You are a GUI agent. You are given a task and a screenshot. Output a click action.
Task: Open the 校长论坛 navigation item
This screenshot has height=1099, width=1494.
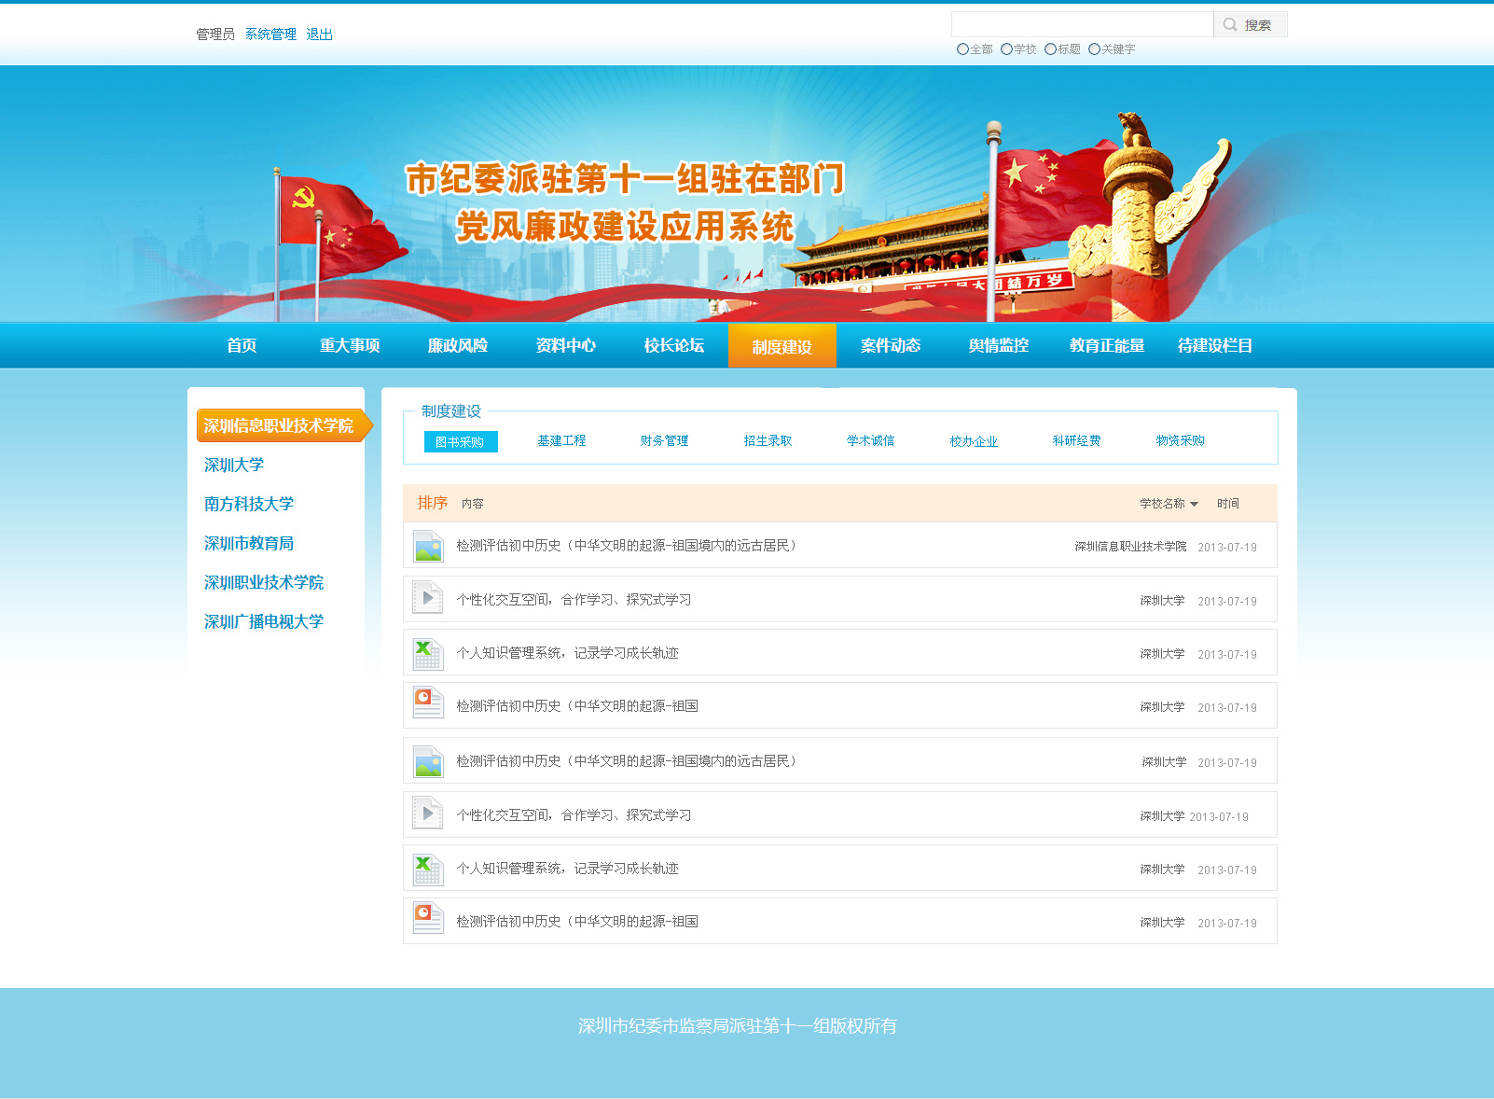click(x=674, y=345)
